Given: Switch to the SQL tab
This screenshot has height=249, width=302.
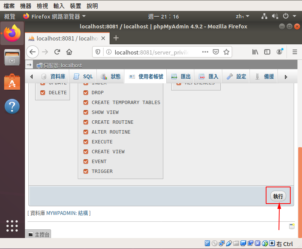Looking at the screenshot, I should click(83, 76).
